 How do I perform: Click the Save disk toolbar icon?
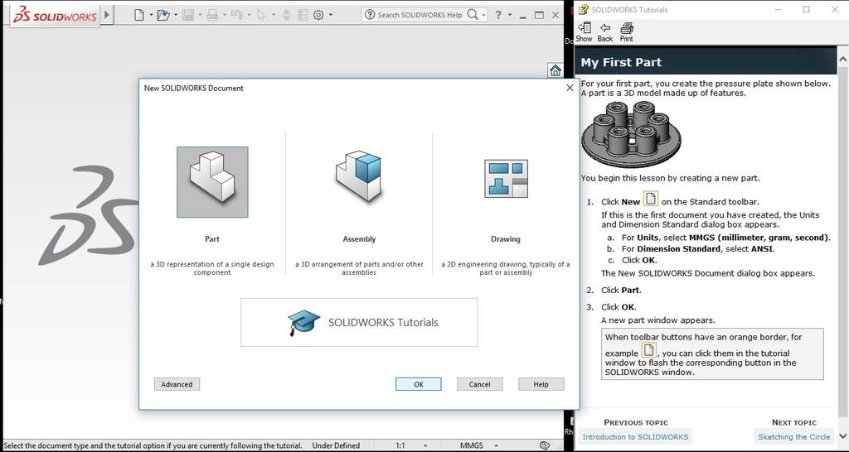point(188,15)
